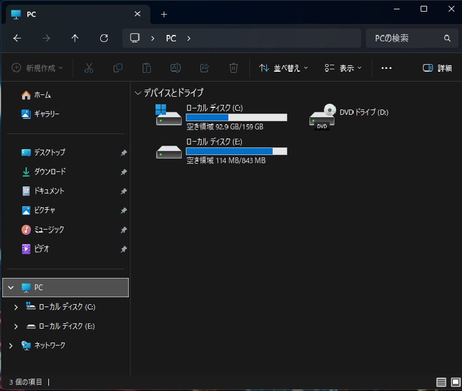Click the 3 個の項目 status text
The width and height of the screenshot is (462, 391).
pyautogui.click(x=26, y=382)
